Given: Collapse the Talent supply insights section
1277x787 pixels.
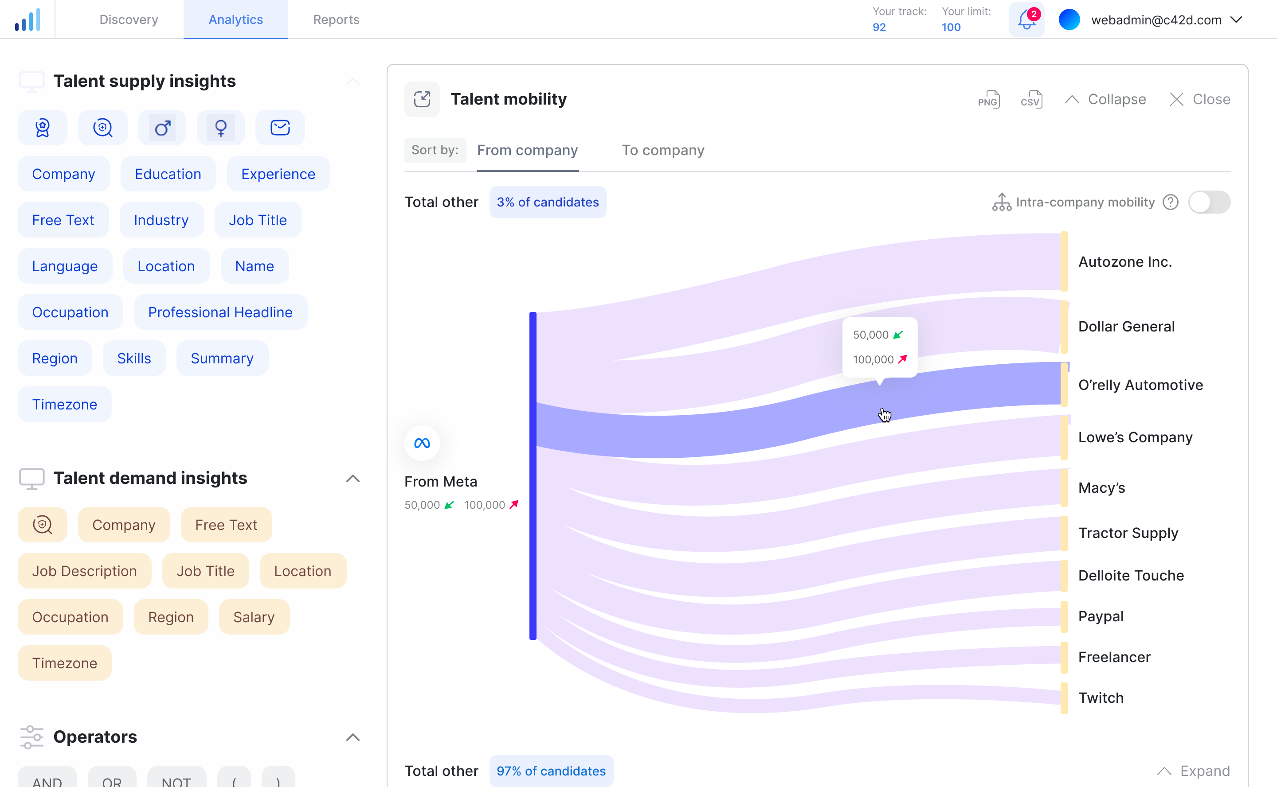Looking at the screenshot, I should coord(353,82).
